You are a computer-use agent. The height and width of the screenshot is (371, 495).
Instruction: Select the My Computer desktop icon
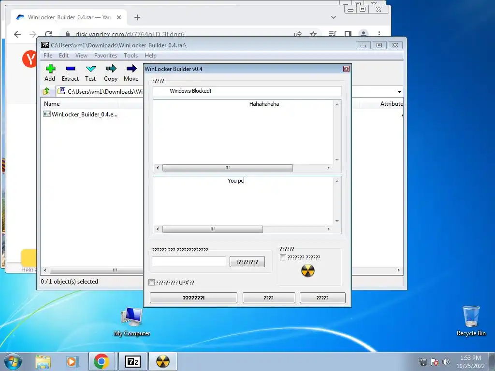[132, 322]
